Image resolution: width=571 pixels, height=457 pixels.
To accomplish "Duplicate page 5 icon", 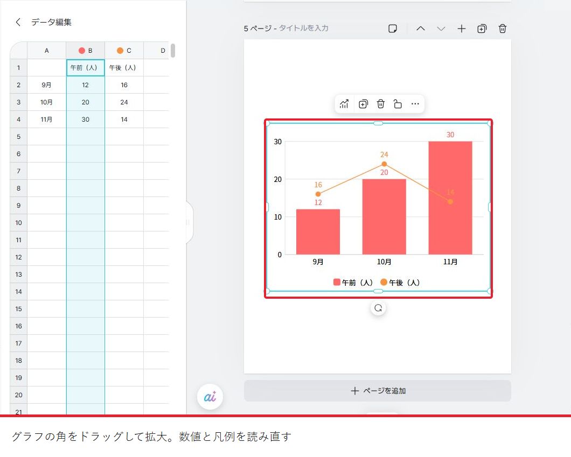I will click(482, 29).
